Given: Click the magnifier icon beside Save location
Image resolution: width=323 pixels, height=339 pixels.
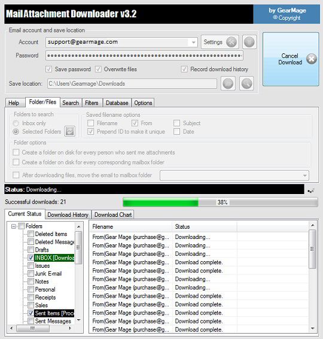Looking at the screenshot, I should coord(246,83).
